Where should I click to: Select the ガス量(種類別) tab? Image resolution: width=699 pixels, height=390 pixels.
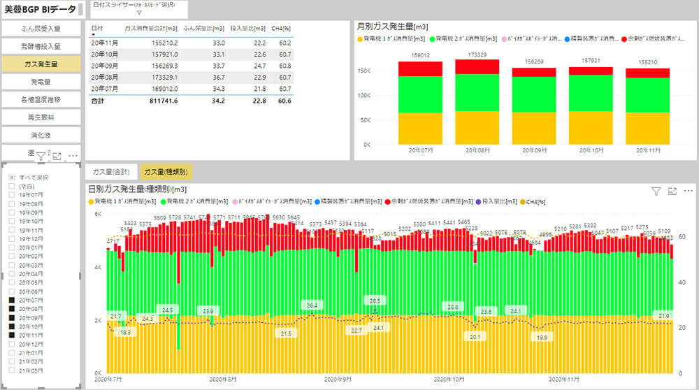[x=166, y=171]
